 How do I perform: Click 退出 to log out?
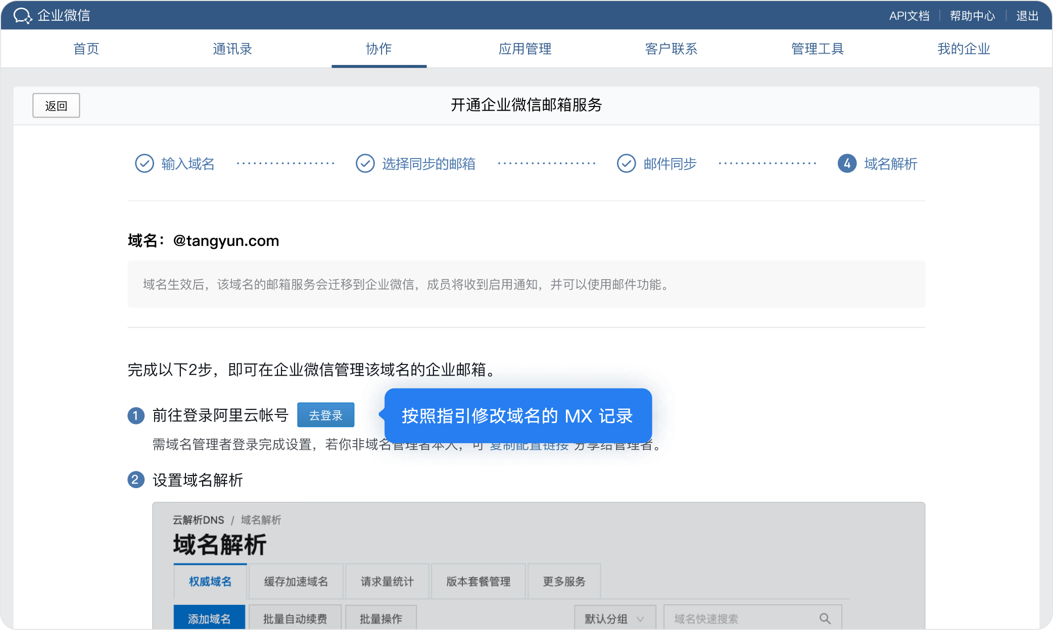point(1027,16)
